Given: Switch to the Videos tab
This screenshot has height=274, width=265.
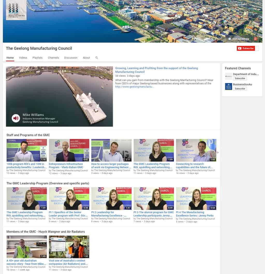Looking at the screenshot, I should tap(23, 58).
